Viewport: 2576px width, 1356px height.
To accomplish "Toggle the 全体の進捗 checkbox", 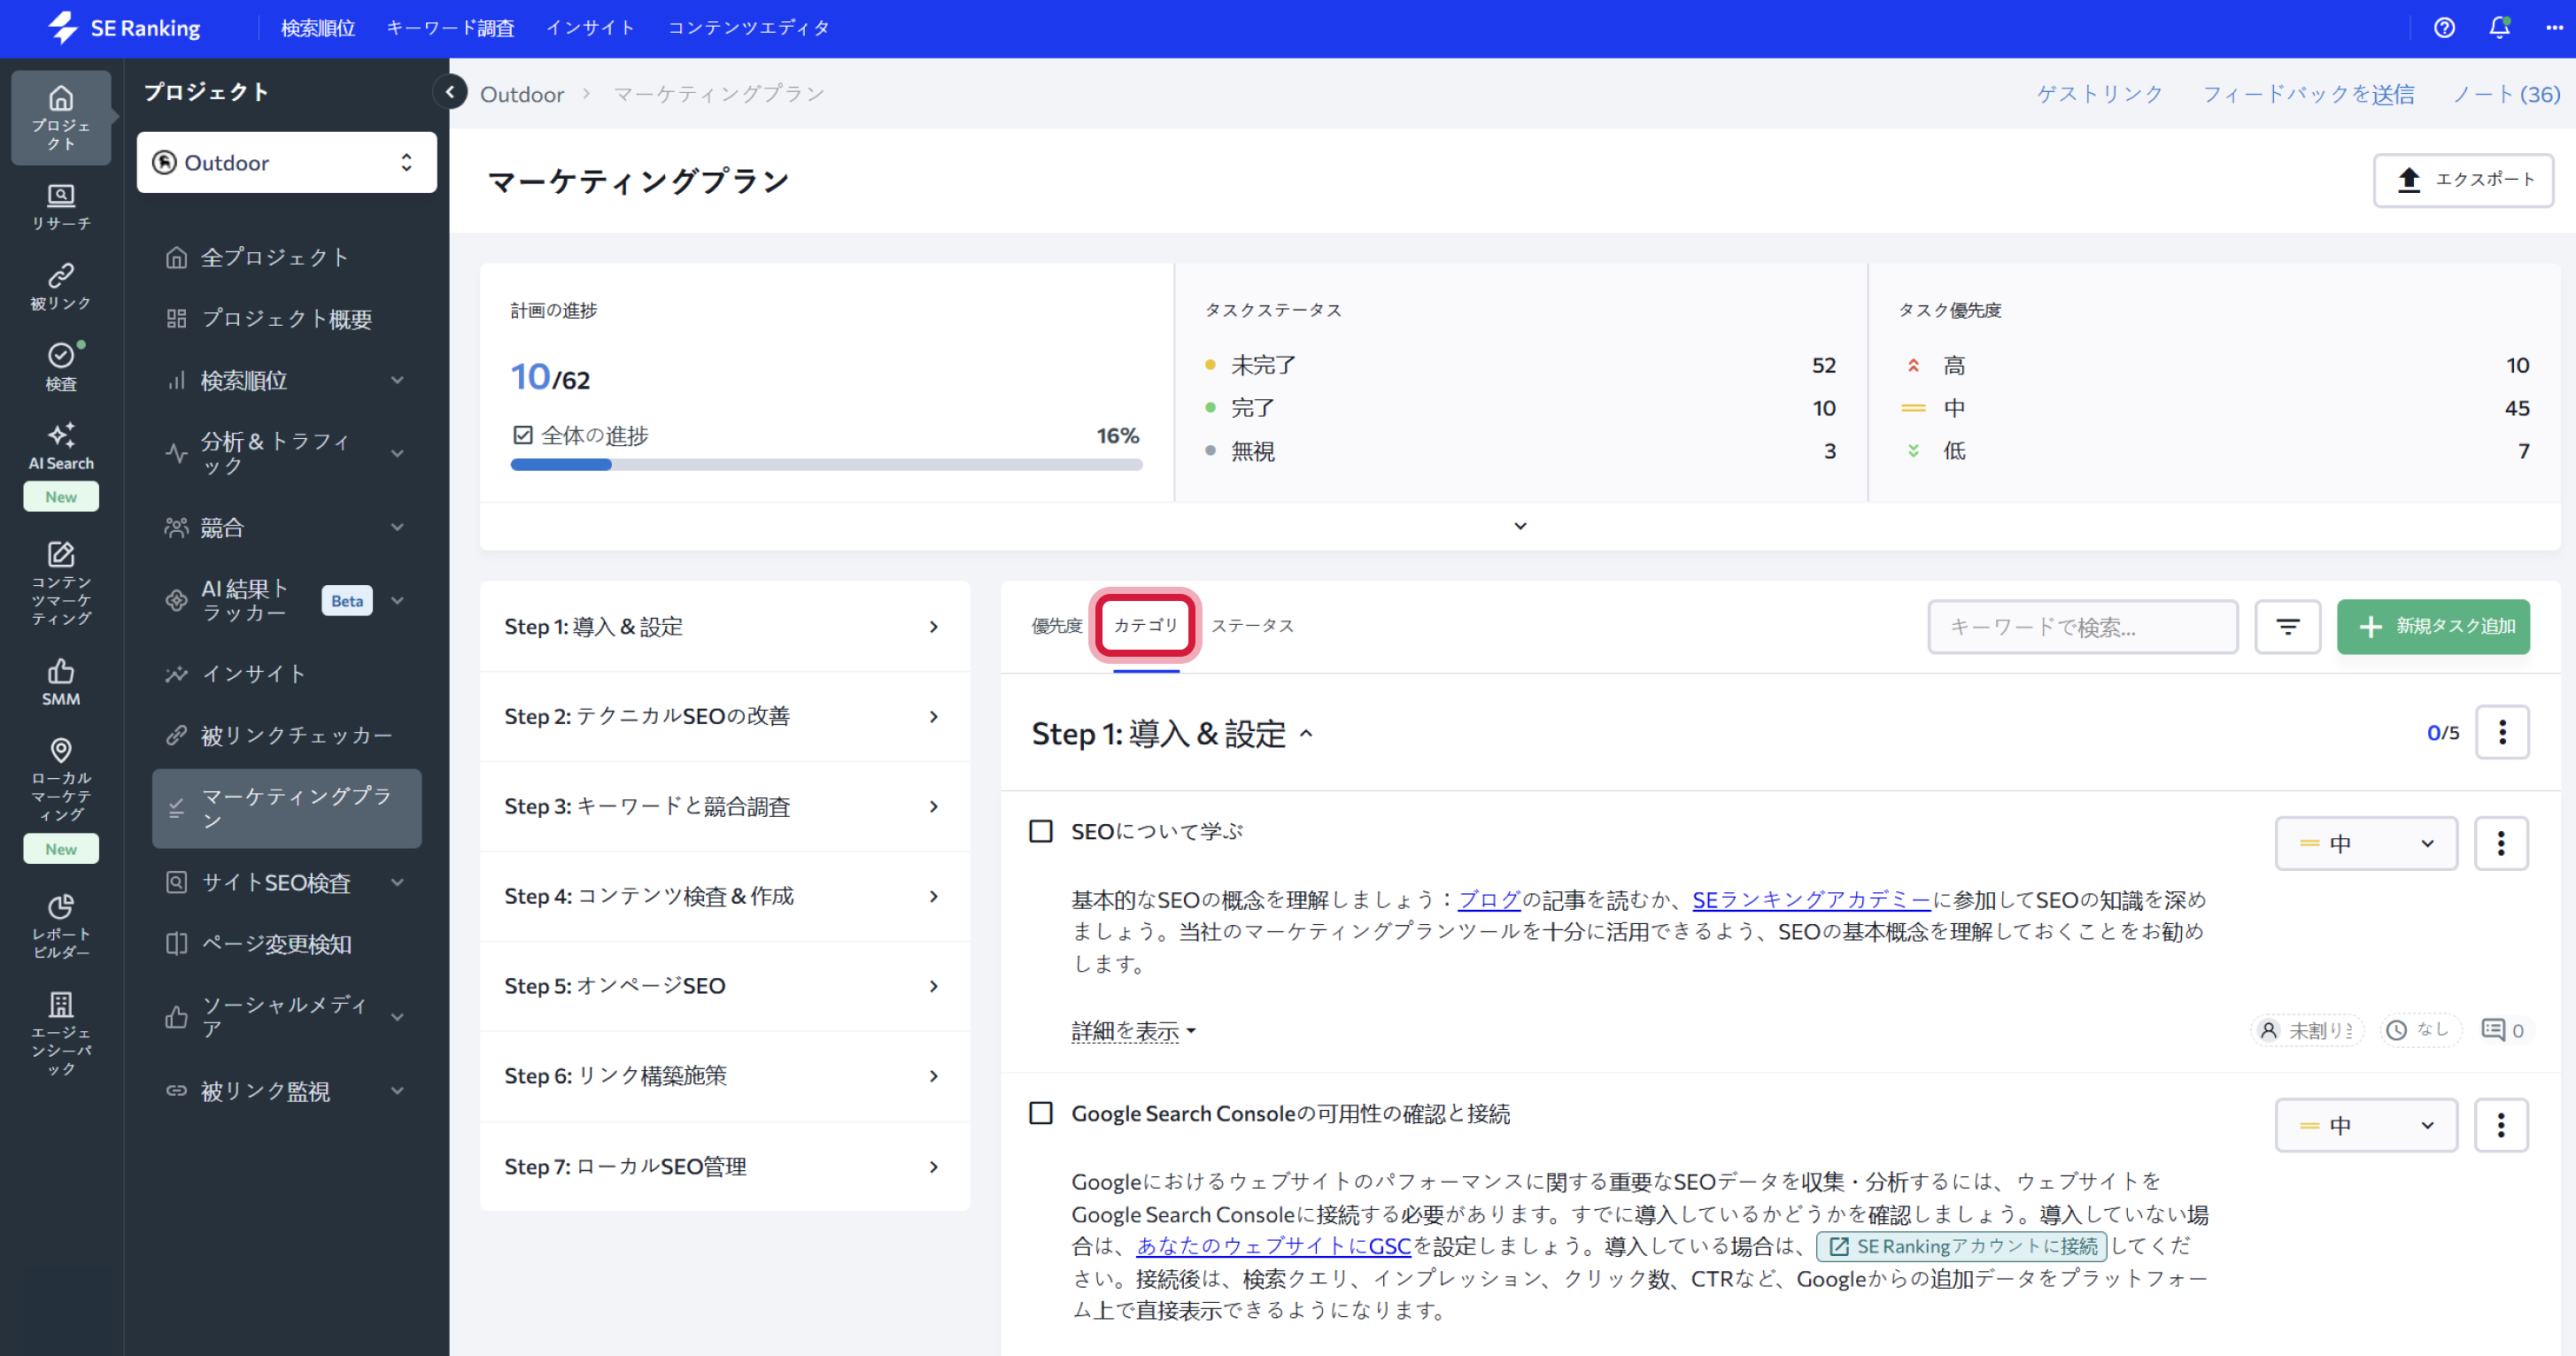I will pyautogui.click(x=523, y=435).
